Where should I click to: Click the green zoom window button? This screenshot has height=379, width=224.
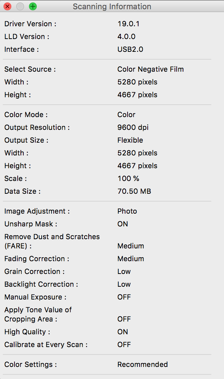point(33,6)
